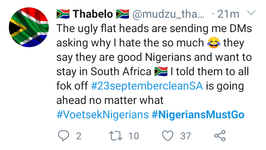Open the Thabelo display name link
The image size is (266, 150).
(x=93, y=14)
